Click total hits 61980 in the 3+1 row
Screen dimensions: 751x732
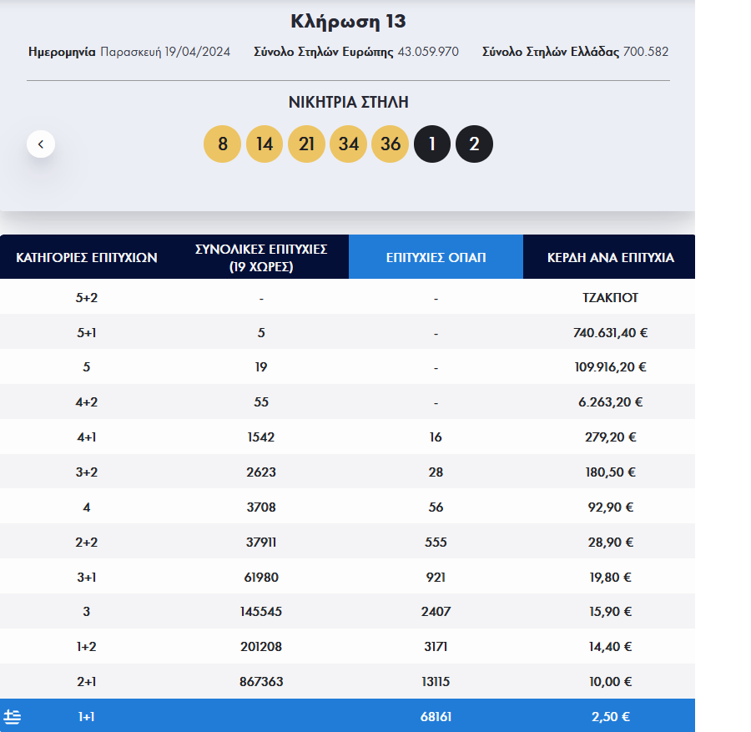[x=261, y=578]
